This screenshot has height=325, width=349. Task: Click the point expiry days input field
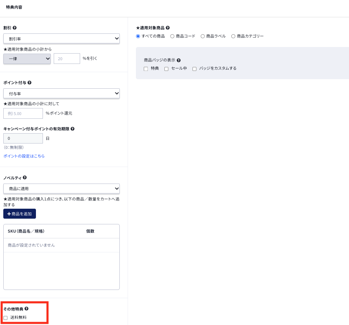[x=23, y=138]
